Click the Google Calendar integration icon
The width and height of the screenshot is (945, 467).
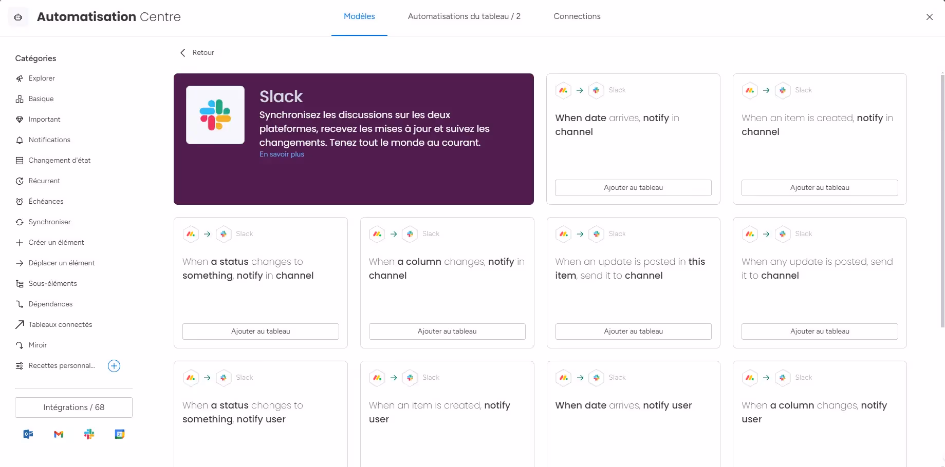tap(120, 434)
